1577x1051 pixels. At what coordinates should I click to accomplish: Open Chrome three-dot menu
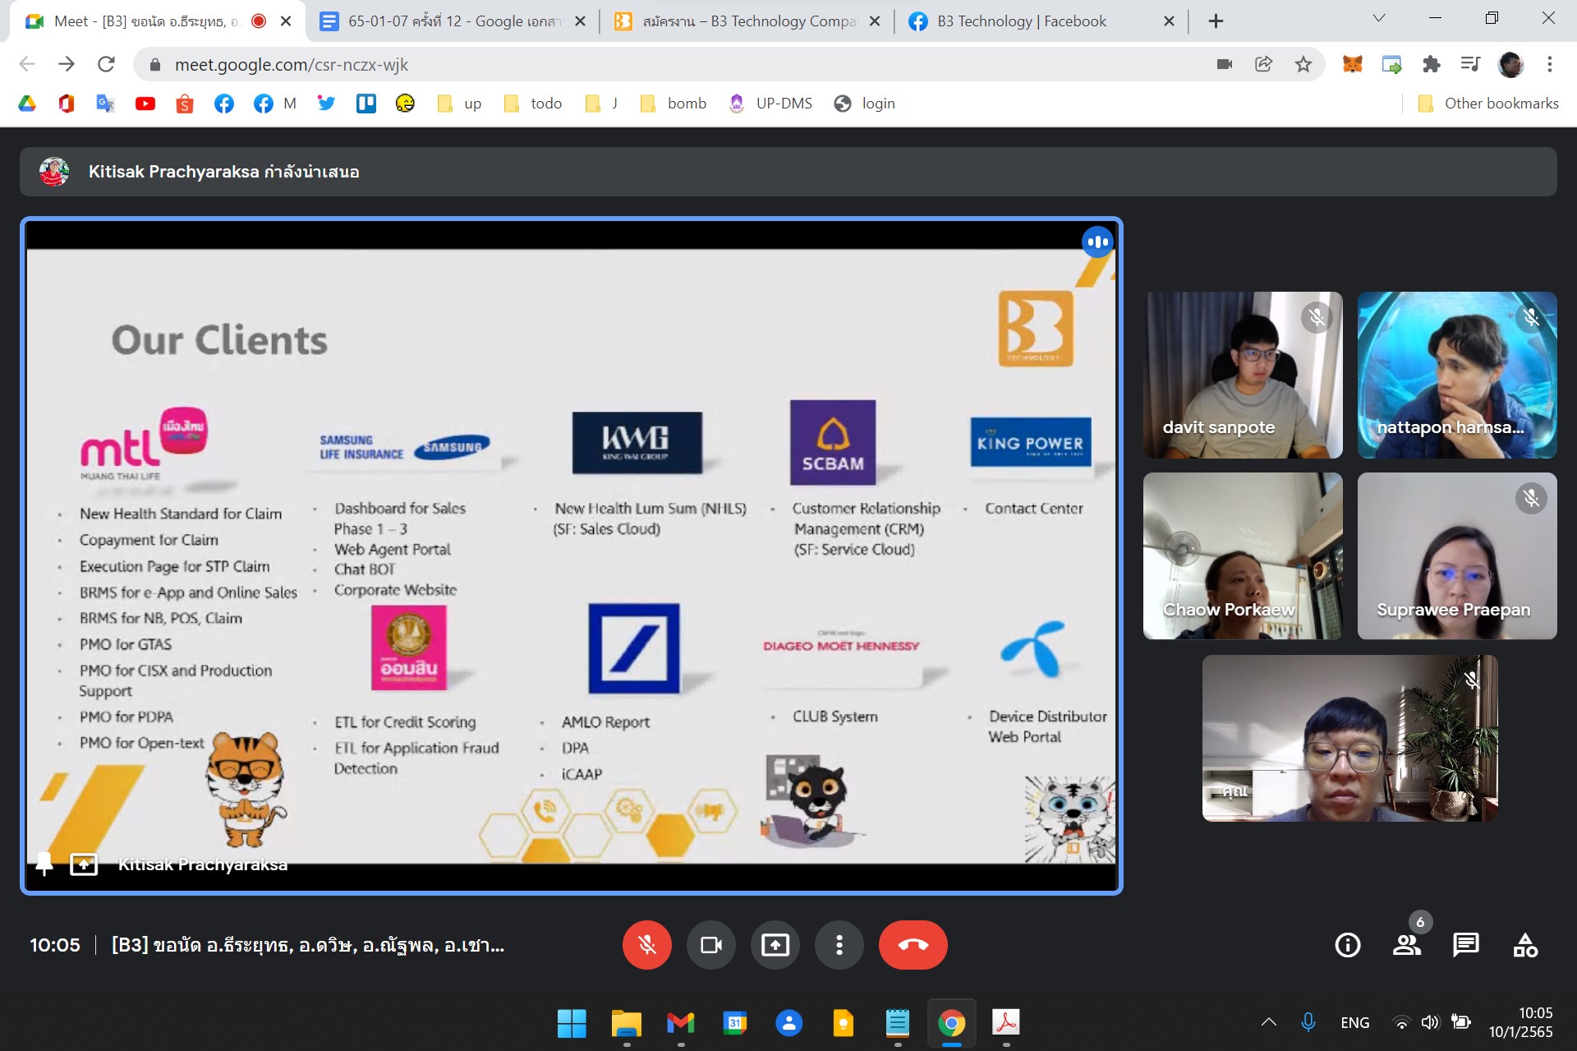[1549, 64]
